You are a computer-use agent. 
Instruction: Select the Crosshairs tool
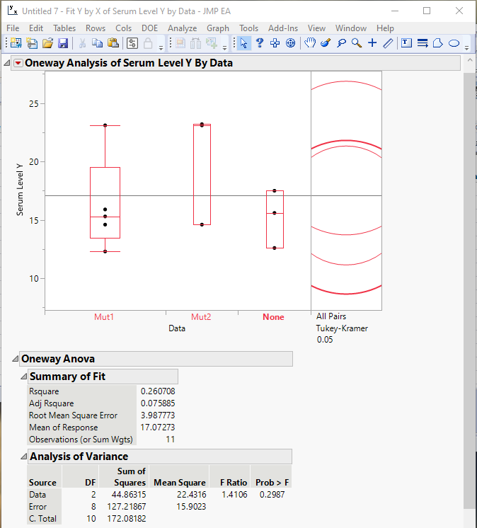(x=372, y=43)
